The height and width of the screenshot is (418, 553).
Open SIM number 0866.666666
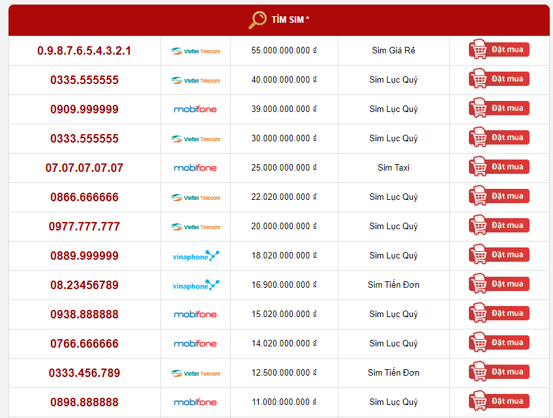84,197
